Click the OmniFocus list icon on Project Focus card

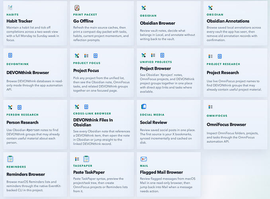(x=86, y=56)
